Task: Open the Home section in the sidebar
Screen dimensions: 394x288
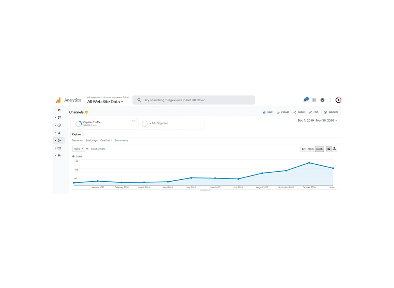Action: point(59,110)
